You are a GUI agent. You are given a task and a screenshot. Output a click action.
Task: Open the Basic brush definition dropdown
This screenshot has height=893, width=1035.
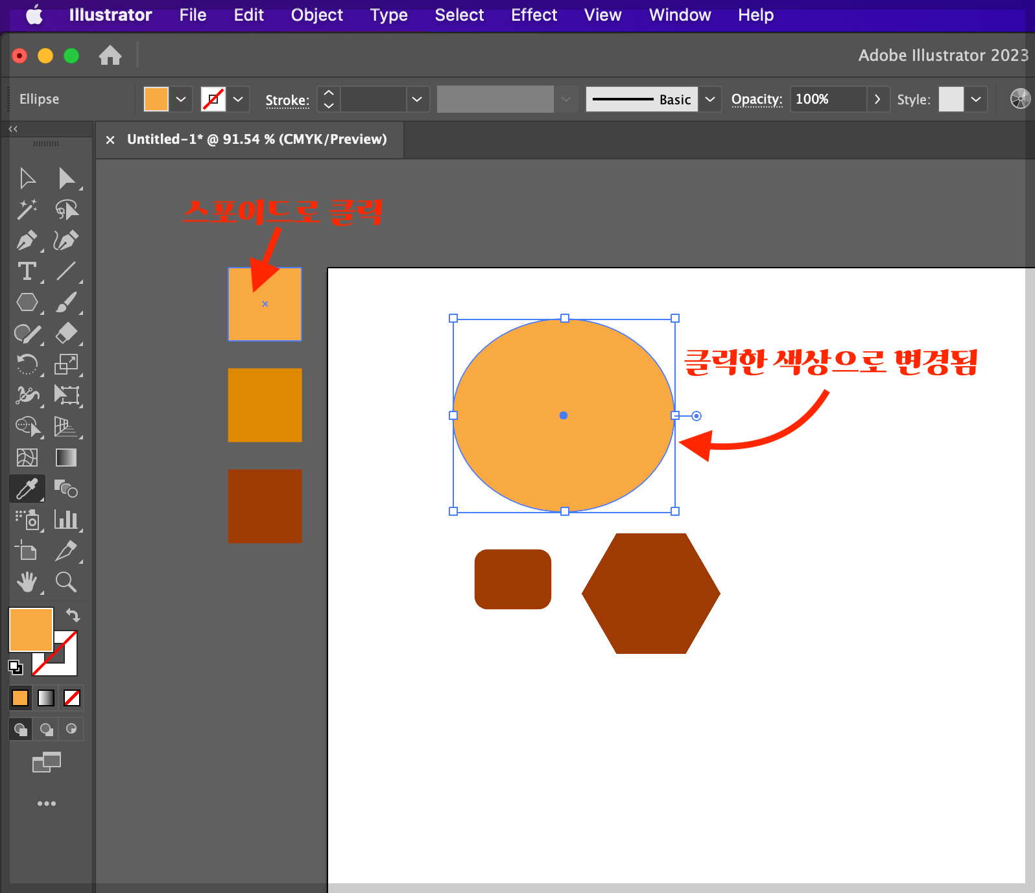point(710,99)
